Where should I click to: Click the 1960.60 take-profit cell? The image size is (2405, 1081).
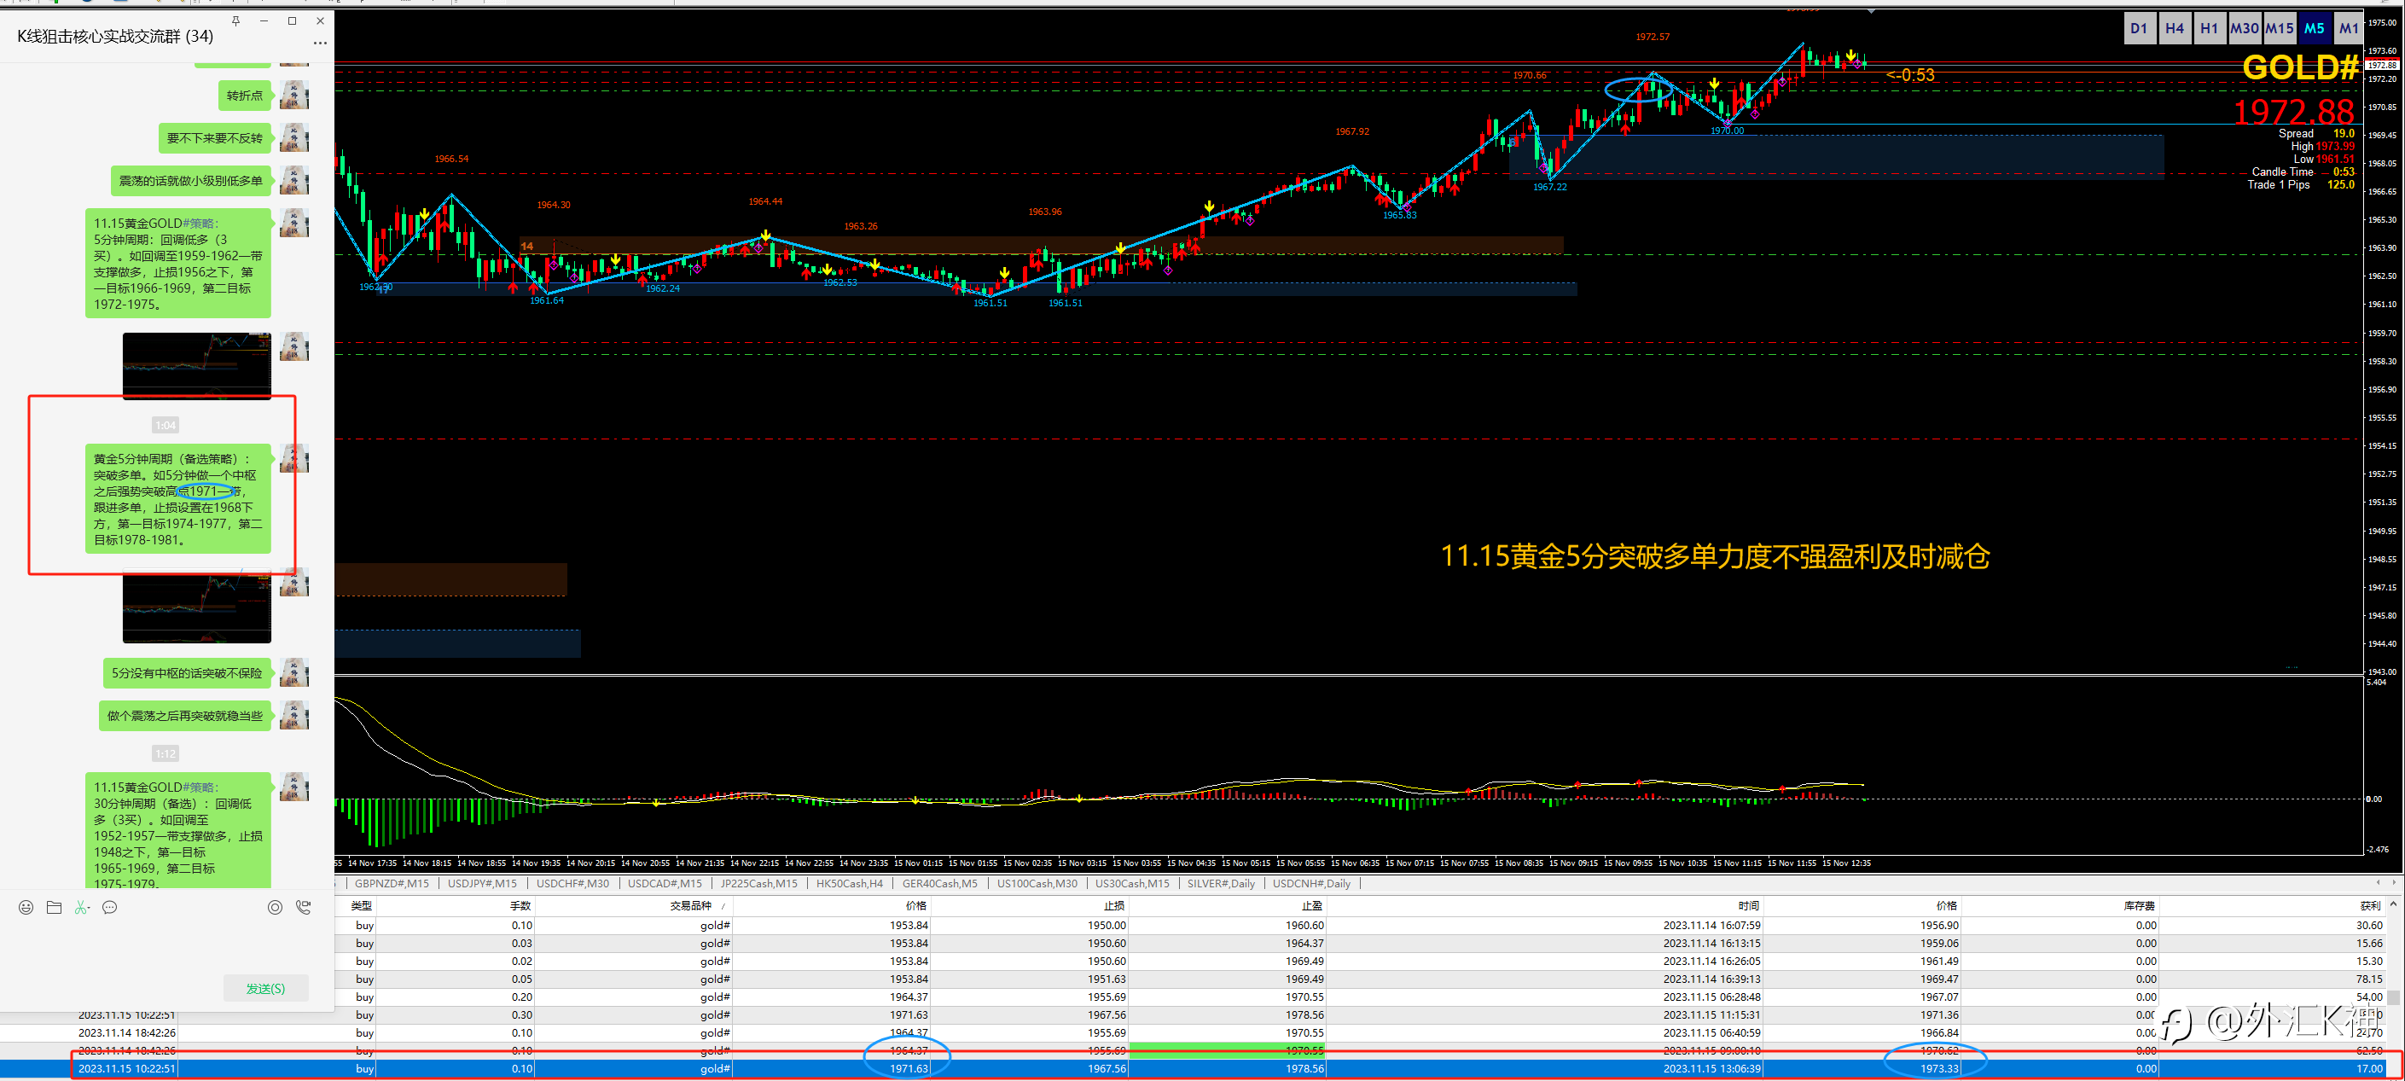[x=1304, y=925]
